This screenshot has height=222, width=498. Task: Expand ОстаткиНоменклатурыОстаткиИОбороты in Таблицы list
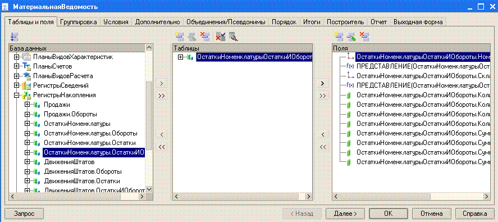point(181,57)
